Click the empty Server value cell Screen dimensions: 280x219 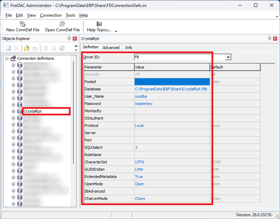[172, 133]
